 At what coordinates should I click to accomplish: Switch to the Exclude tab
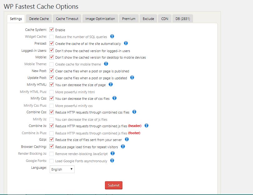click(148, 19)
